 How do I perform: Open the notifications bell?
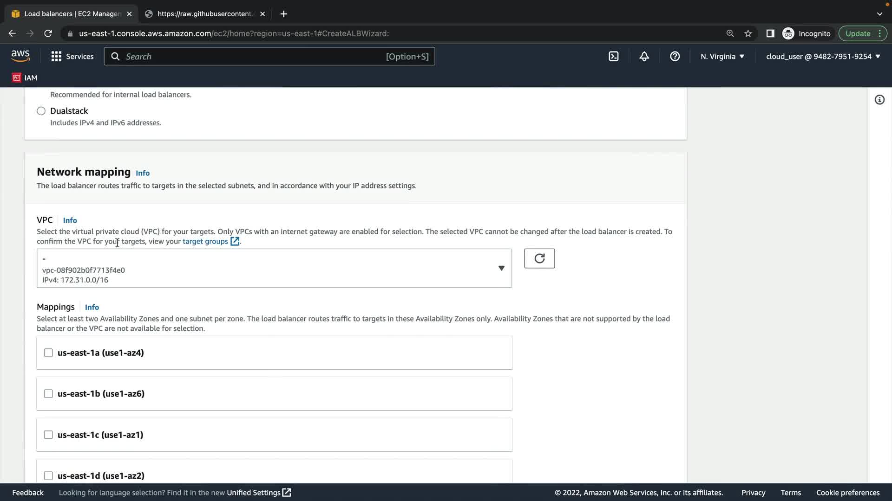pyautogui.click(x=644, y=57)
